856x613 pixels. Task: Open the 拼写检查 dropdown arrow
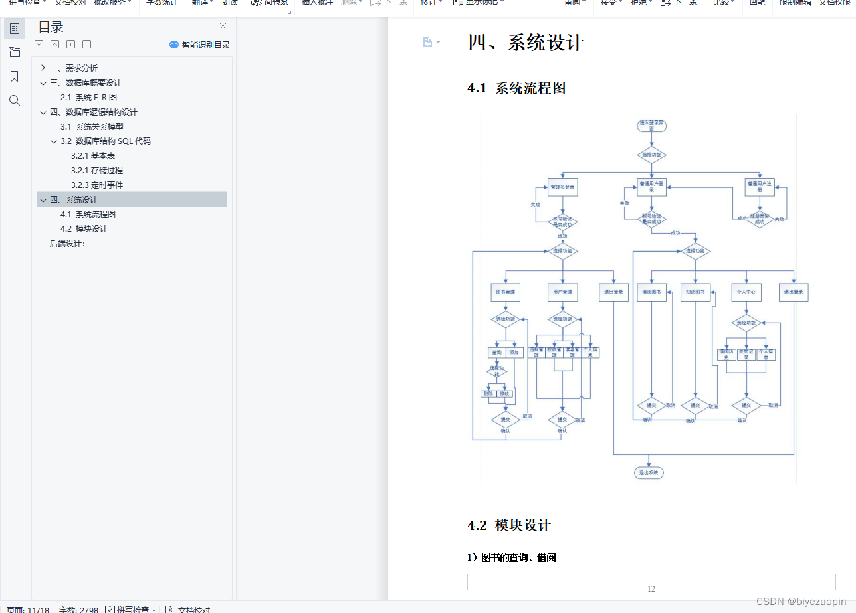pyautogui.click(x=154, y=610)
